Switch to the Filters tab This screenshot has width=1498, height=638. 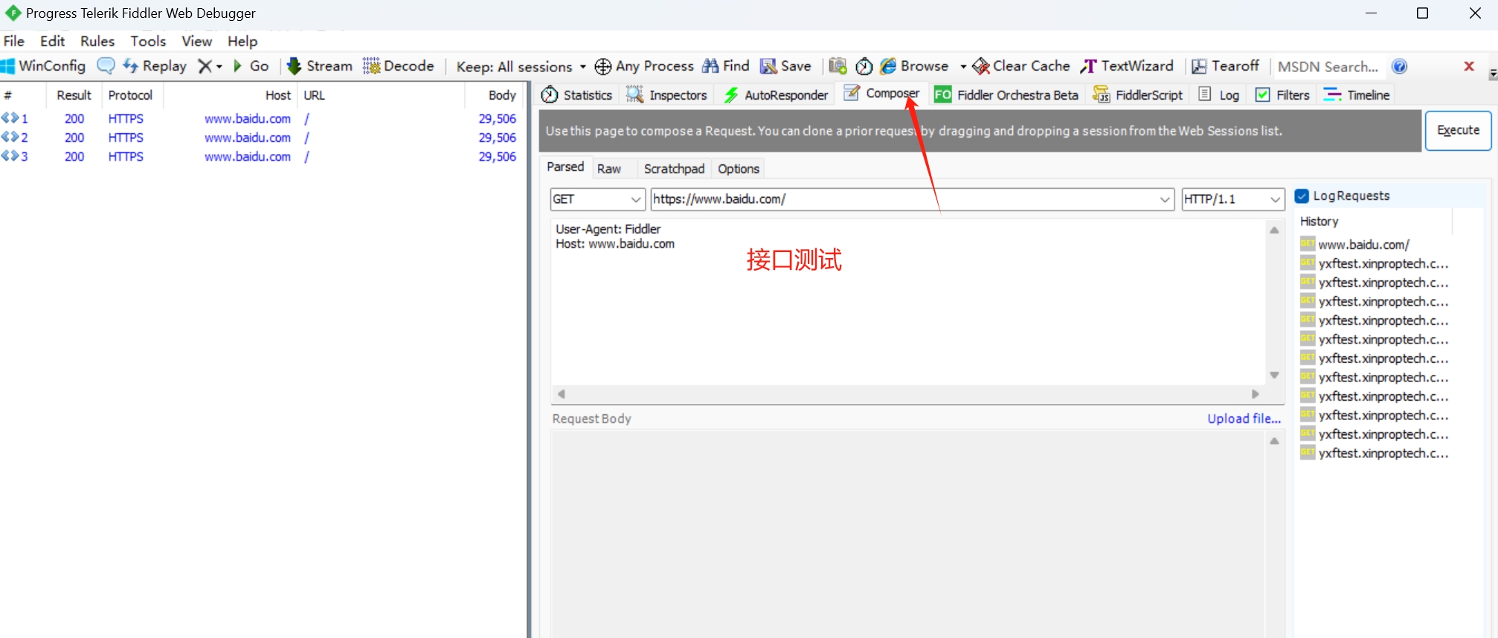(1282, 94)
